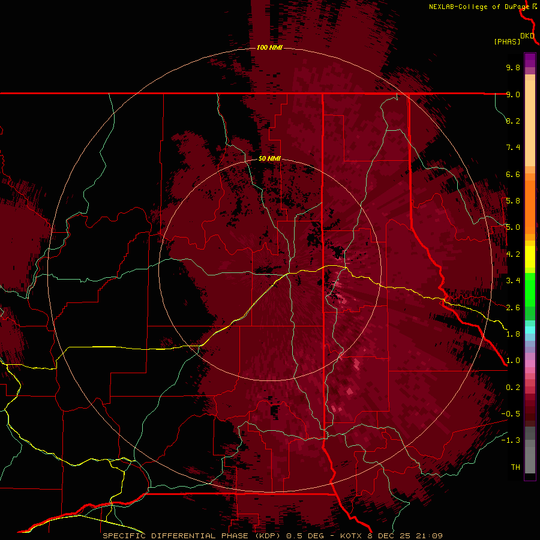Click the 1.8 scale value
The height and width of the screenshot is (540, 540).
coord(513,334)
